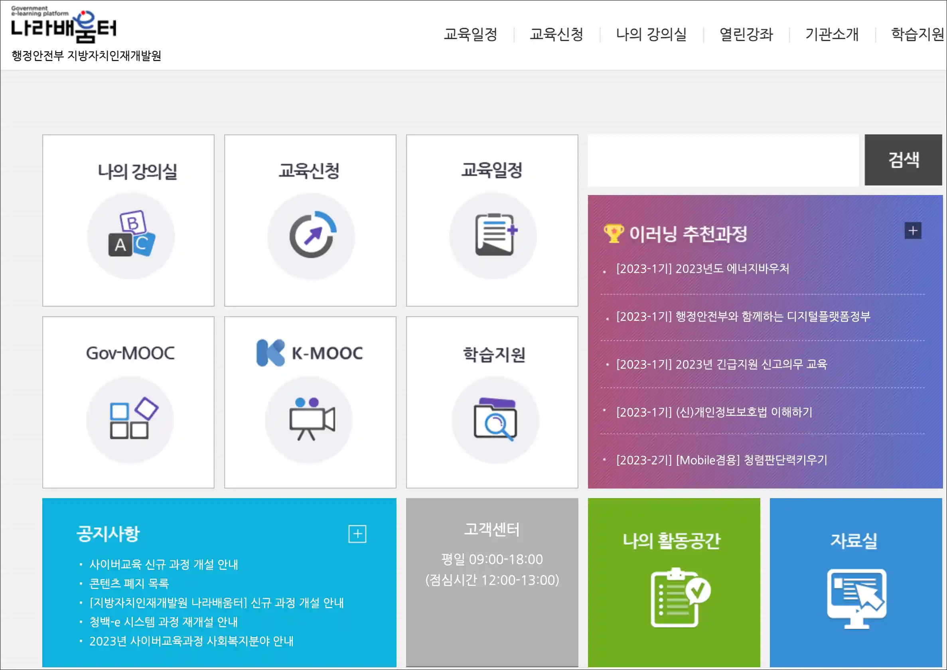Open the 교육일정 clipboard icon
947x670 pixels.
(493, 235)
